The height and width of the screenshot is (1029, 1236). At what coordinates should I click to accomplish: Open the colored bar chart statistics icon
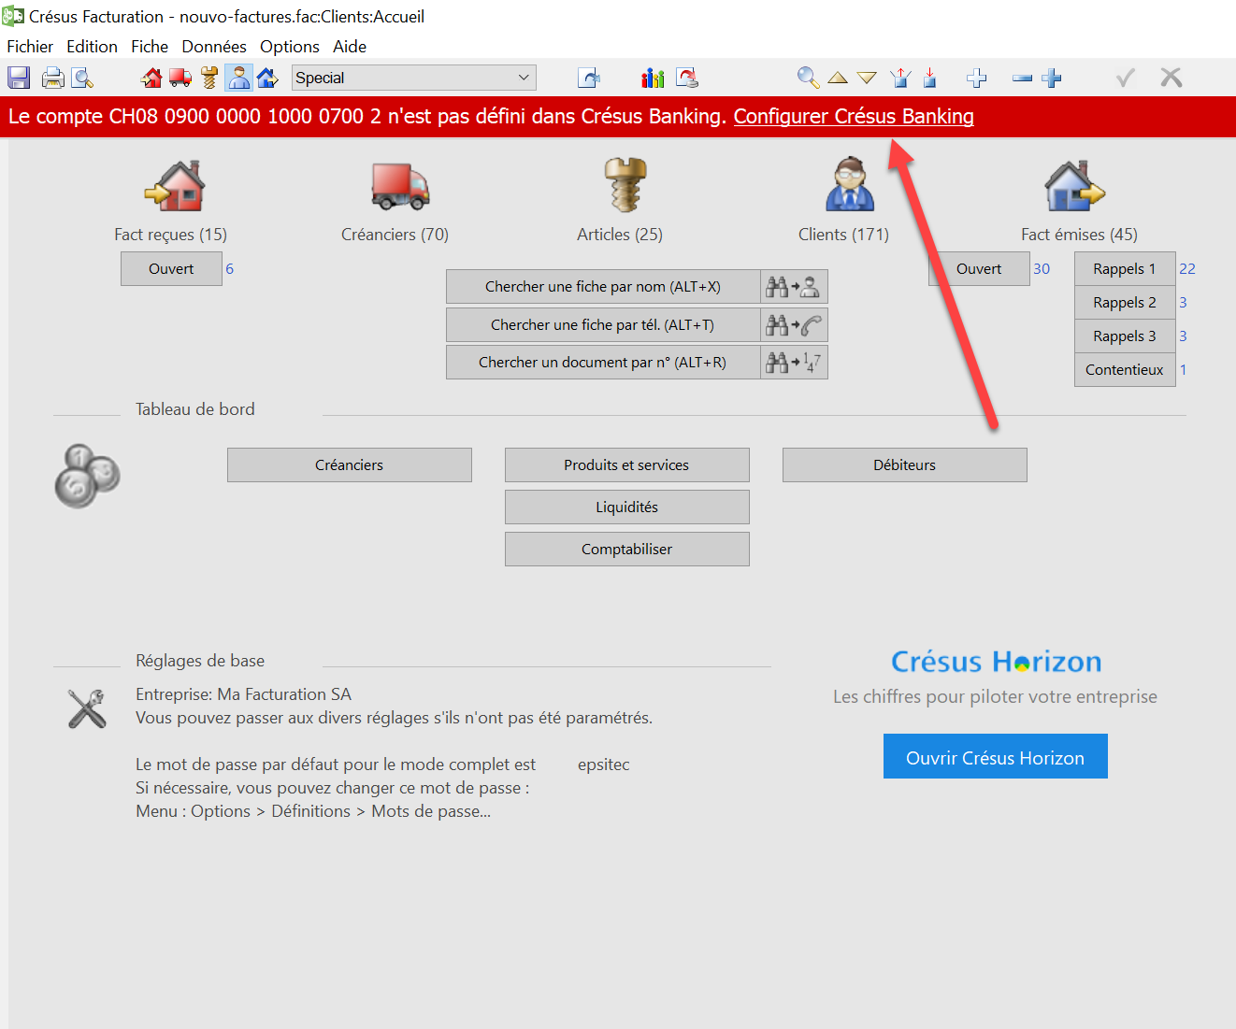coord(653,78)
